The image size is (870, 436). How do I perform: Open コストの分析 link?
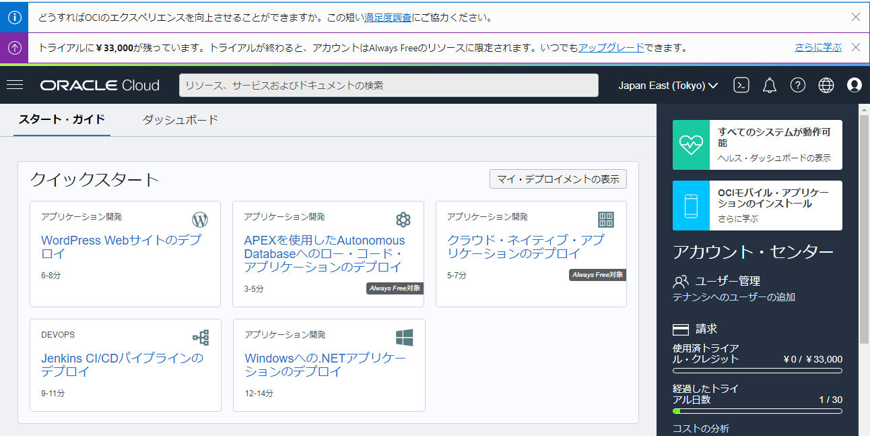701,429
